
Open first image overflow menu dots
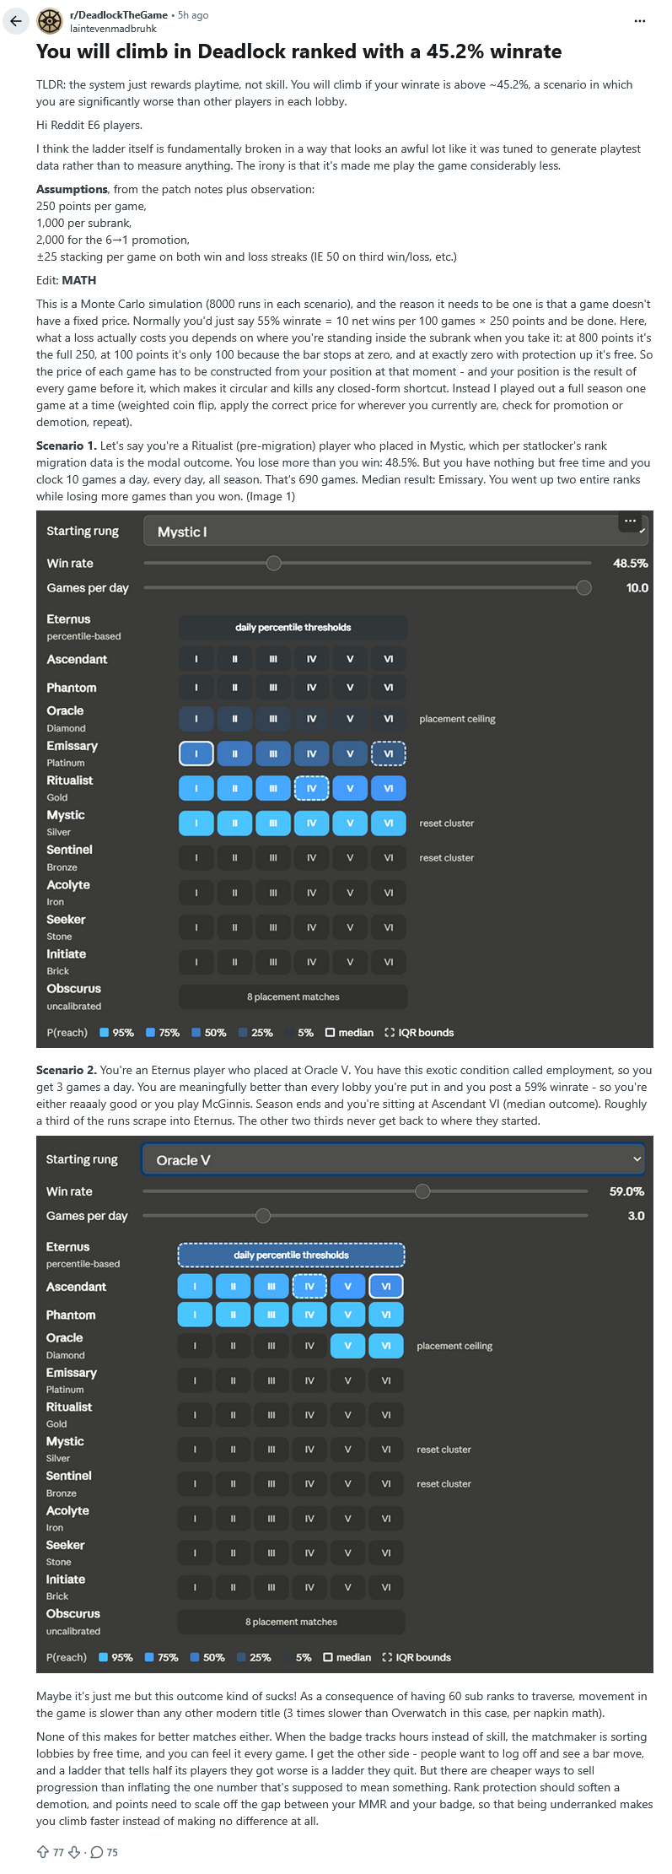coord(630,521)
